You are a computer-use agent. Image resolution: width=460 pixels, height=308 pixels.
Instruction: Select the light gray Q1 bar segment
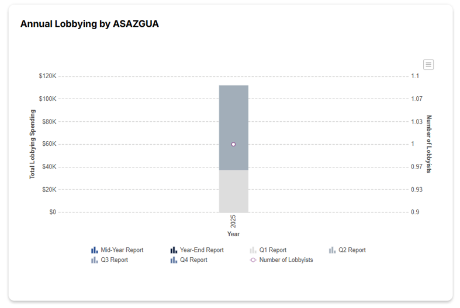pos(233,191)
